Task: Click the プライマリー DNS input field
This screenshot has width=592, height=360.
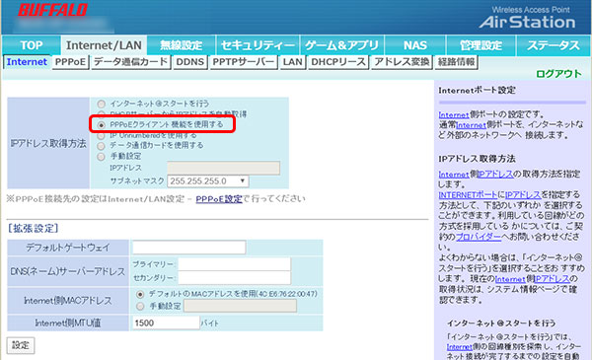Action: (x=235, y=264)
